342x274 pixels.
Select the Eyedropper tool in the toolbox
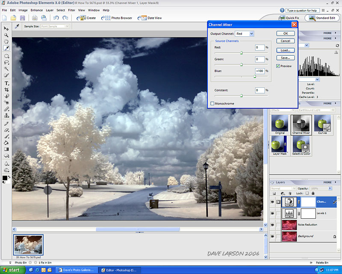[x=6, y=48]
